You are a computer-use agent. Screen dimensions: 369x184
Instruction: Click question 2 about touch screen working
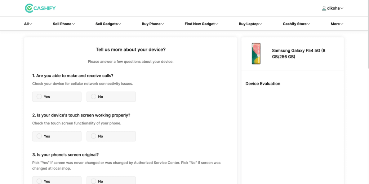point(81,115)
